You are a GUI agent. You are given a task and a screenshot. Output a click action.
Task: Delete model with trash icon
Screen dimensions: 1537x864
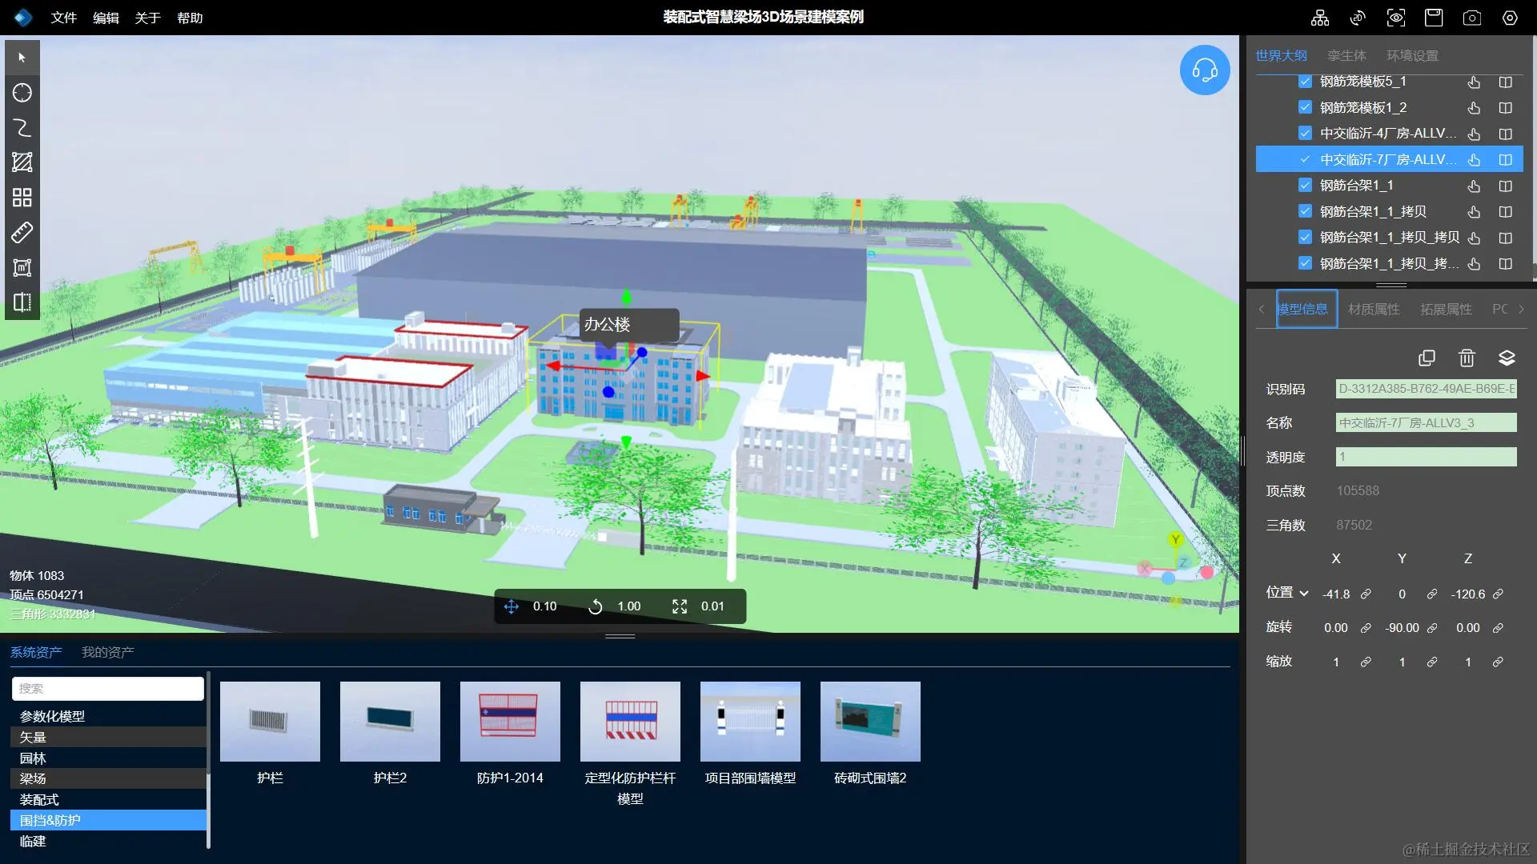click(x=1467, y=358)
